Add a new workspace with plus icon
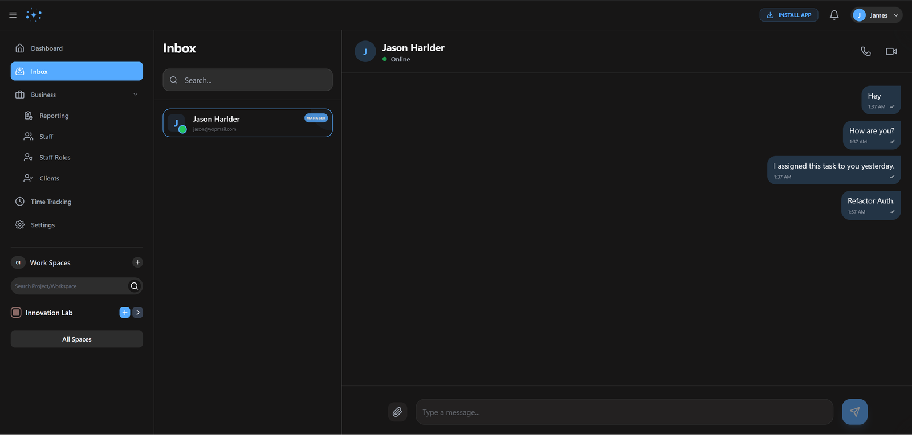The image size is (912, 435). click(137, 262)
